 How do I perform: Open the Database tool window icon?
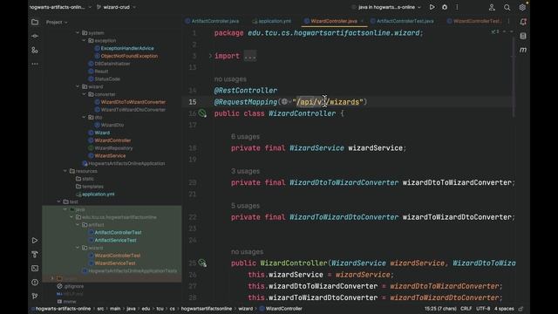point(523,36)
